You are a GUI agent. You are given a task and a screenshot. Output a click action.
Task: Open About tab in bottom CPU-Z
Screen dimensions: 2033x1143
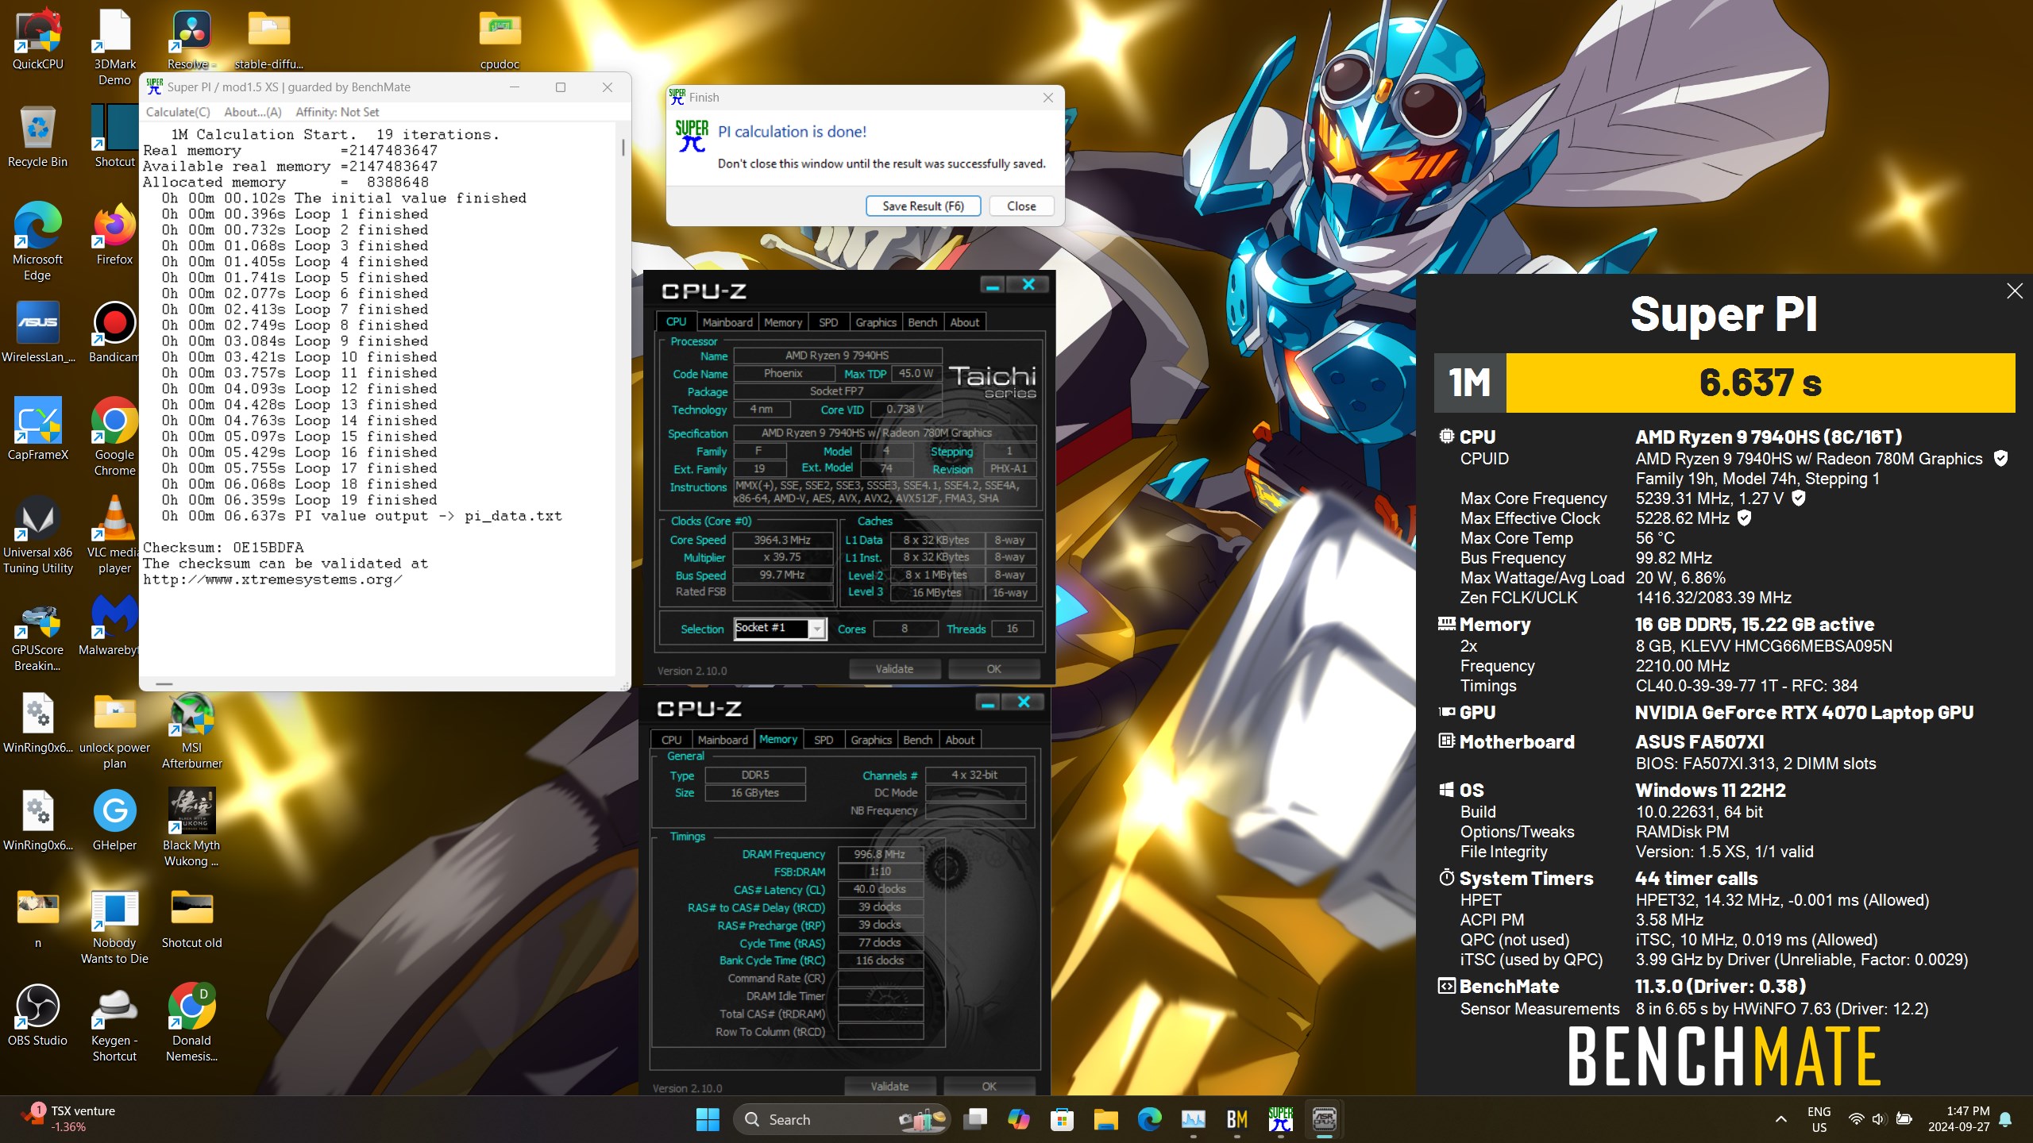click(959, 740)
